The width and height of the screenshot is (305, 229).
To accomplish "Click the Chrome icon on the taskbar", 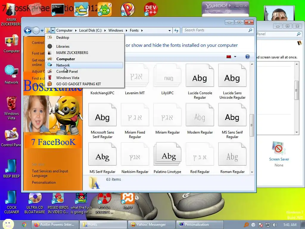I will (24, 225).
